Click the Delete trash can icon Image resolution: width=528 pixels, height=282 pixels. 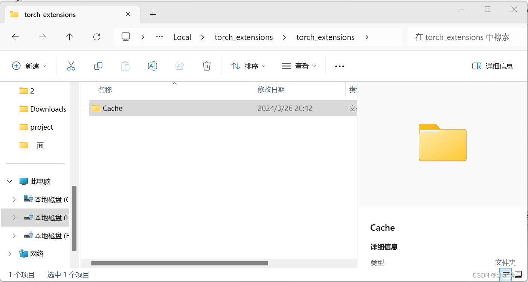coord(207,66)
